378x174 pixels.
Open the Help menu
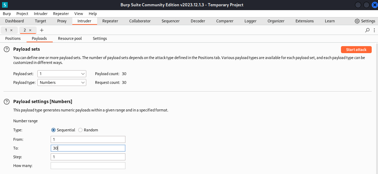click(x=93, y=14)
